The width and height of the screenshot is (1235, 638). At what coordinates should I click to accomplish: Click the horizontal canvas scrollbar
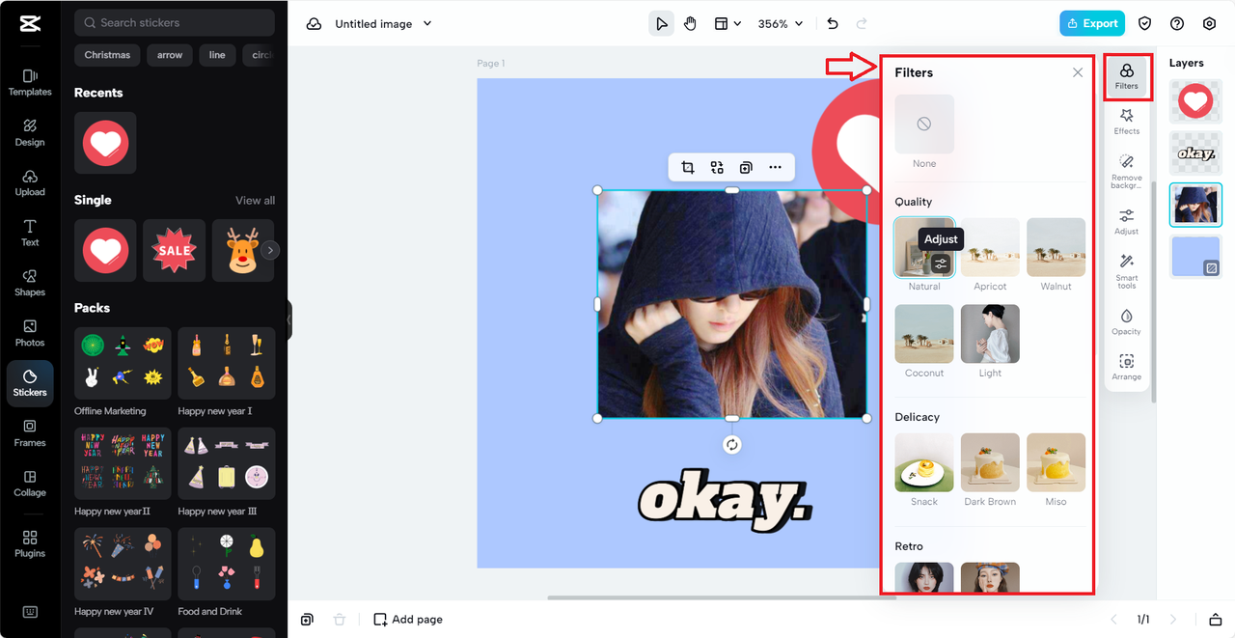[722, 597]
